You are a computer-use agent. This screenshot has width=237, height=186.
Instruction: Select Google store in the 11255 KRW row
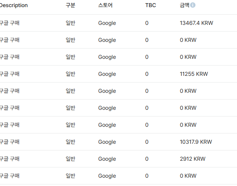point(107,74)
